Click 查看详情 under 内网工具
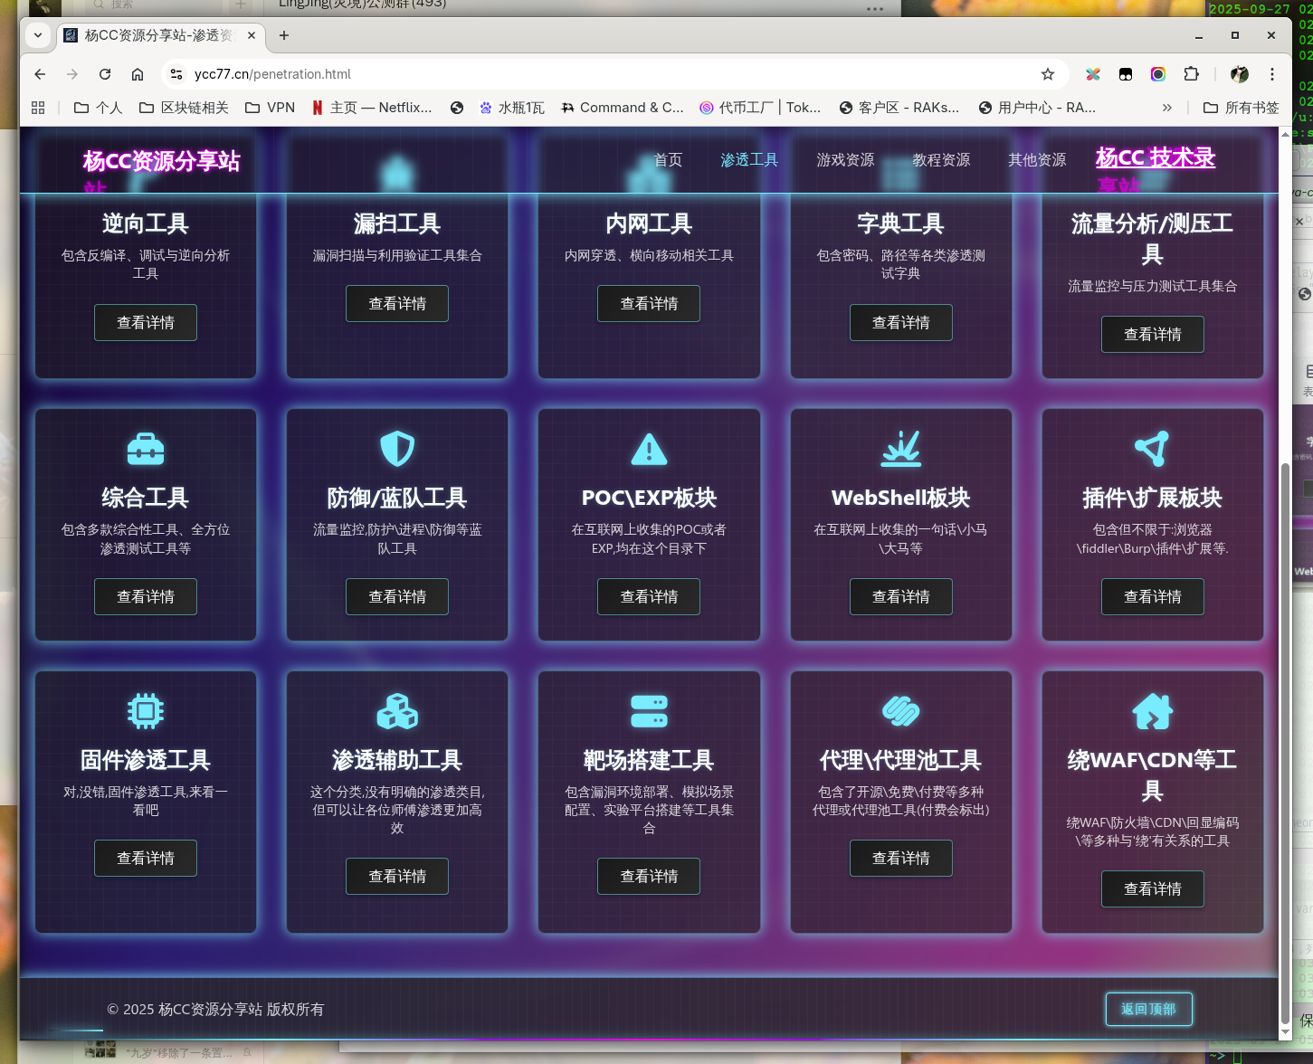The height and width of the screenshot is (1064, 1313). pos(649,304)
